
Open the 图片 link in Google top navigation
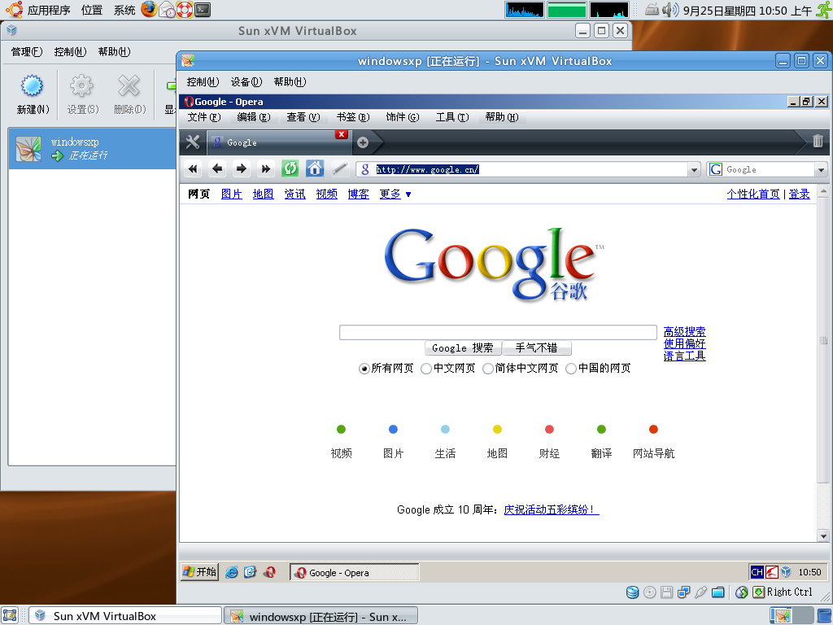point(231,194)
